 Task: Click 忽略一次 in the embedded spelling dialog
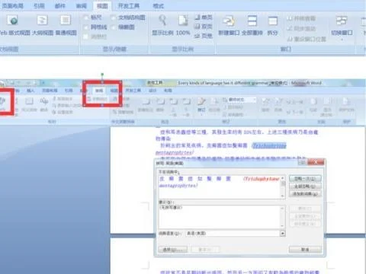click(x=305, y=179)
